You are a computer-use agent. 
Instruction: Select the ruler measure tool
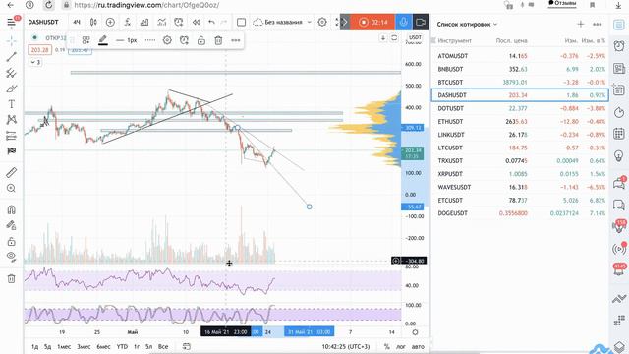tap(11, 173)
